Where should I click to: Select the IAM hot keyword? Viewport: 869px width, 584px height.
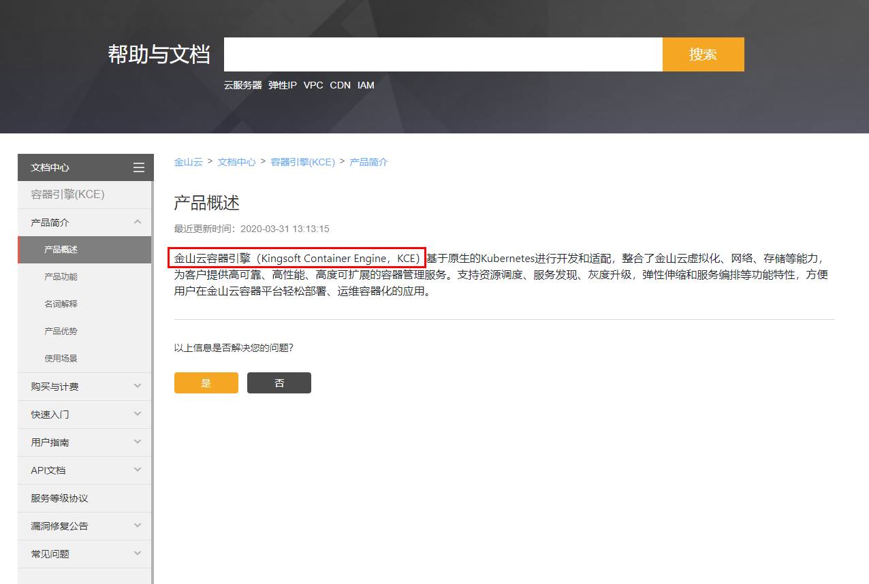click(x=366, y=85)
